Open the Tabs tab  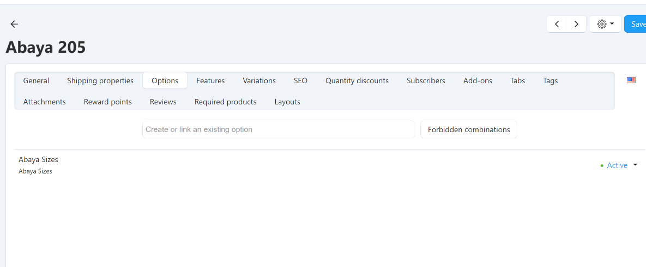517,80
